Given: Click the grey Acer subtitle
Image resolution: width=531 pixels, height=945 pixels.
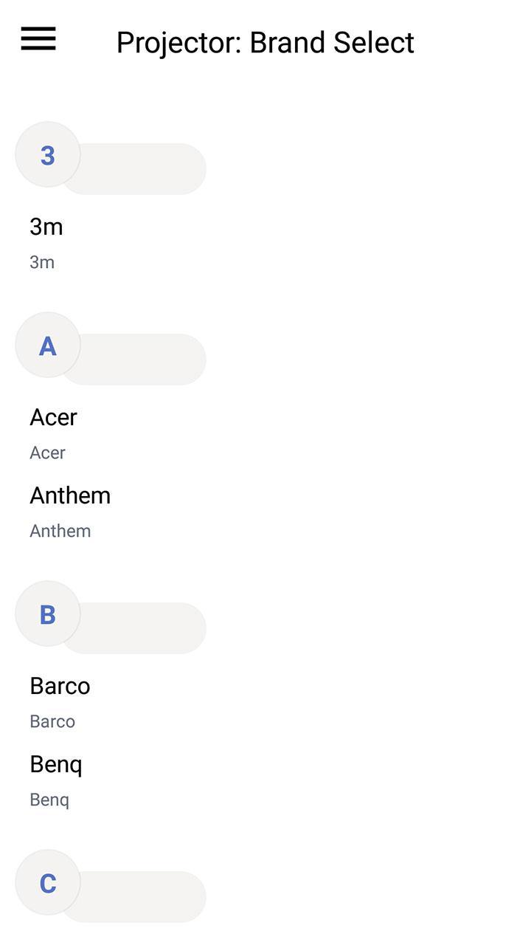Looking at the screenshot, I should 48,453.
